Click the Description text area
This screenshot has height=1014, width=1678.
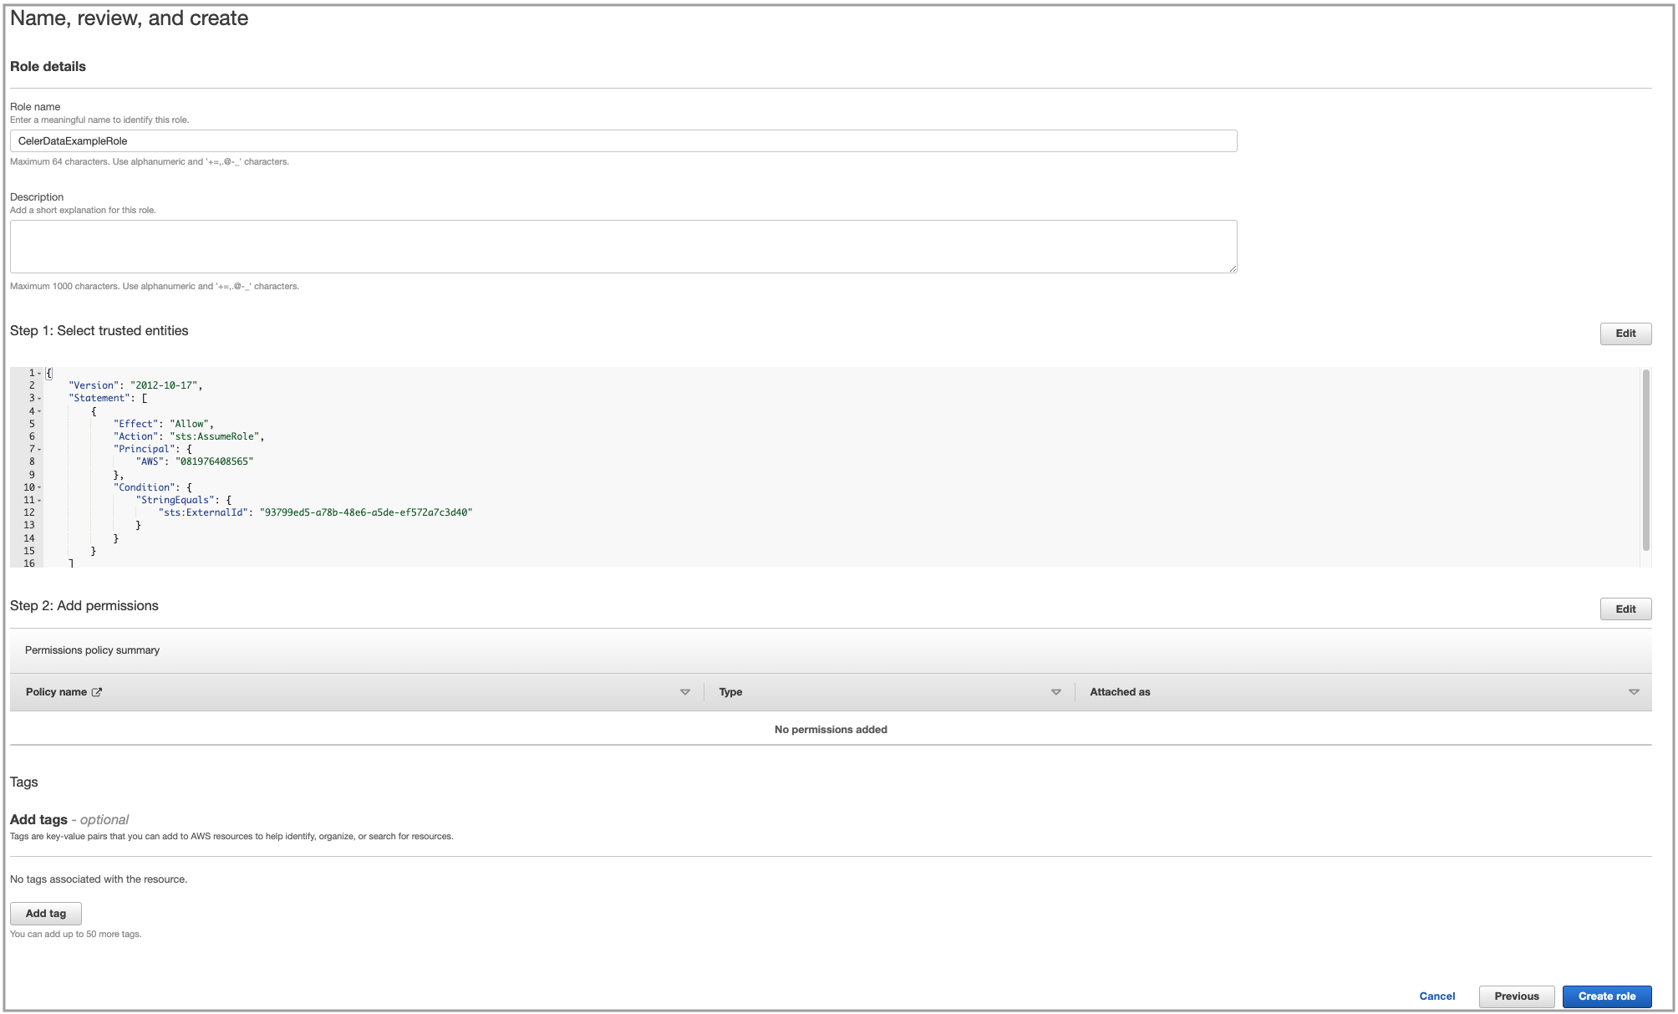pos(623,246)
